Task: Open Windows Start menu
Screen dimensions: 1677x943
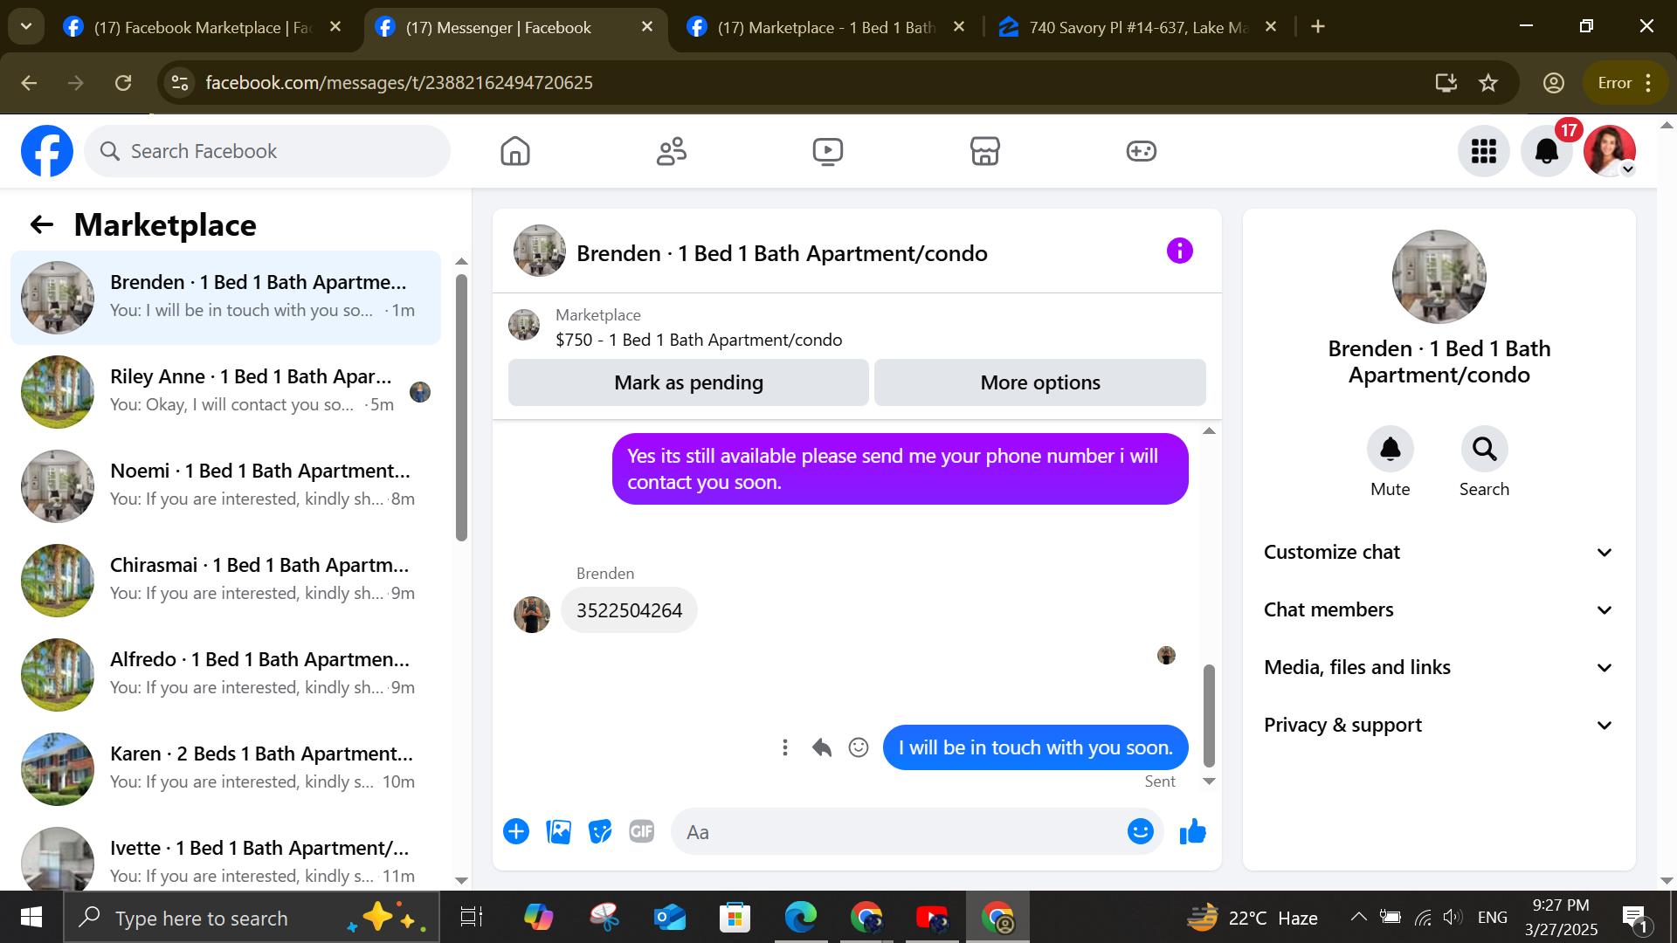Action: 31,918
